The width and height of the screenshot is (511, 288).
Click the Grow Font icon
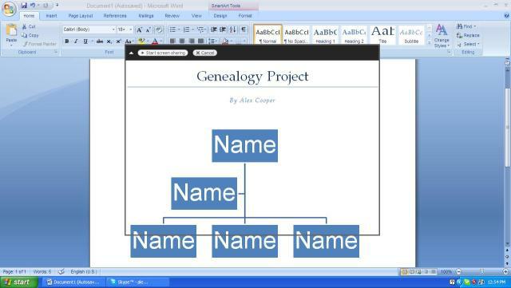(139, 30)
